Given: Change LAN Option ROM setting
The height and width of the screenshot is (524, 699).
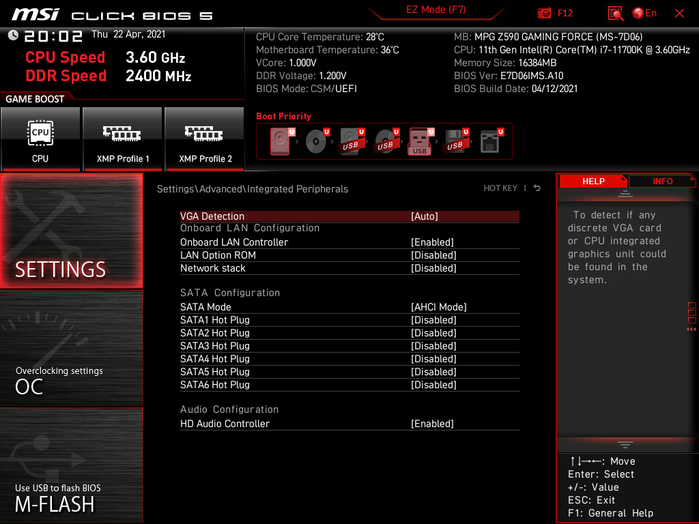Looking at the screenshot, I should (x=349, y=255).
